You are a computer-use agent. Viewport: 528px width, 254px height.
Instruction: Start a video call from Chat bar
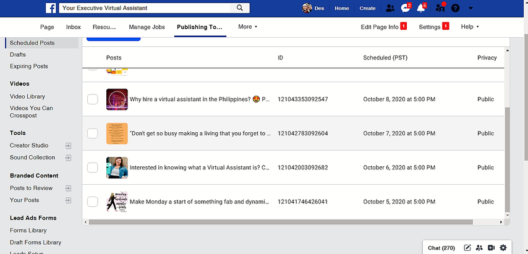click(x=491, y=248)
